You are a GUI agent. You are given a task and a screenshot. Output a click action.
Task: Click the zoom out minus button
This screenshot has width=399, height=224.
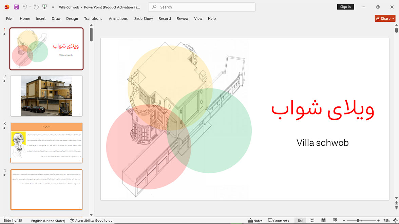click(x=344, y=220)
